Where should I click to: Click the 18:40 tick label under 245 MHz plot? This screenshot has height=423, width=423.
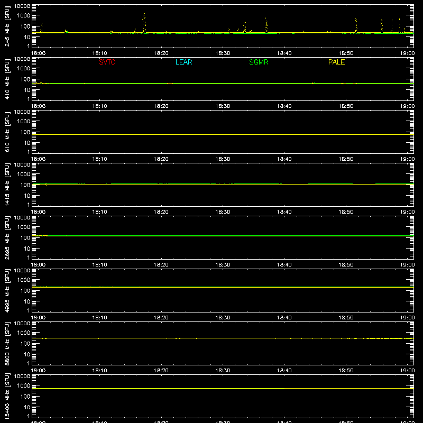point(284,53)
